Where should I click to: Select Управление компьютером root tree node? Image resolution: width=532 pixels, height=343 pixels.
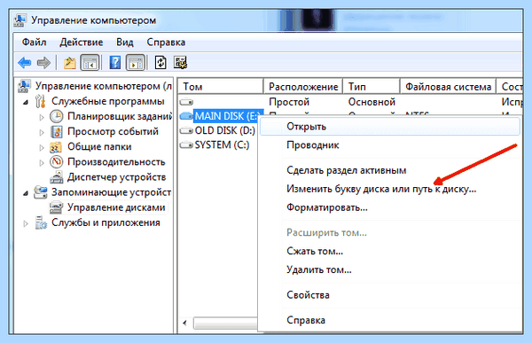[x=104, y=86]
